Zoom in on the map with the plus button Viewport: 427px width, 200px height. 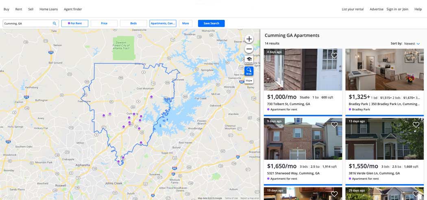point(249,39)
